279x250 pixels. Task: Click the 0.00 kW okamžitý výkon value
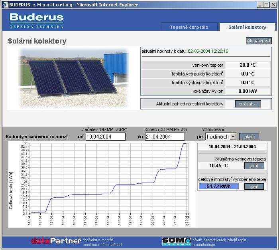(248, 91)
